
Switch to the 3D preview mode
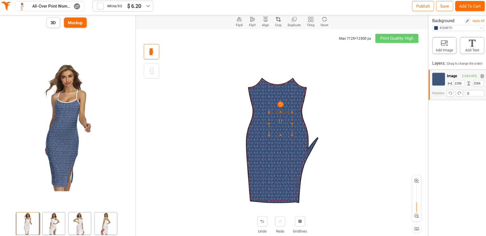(53, 23)
